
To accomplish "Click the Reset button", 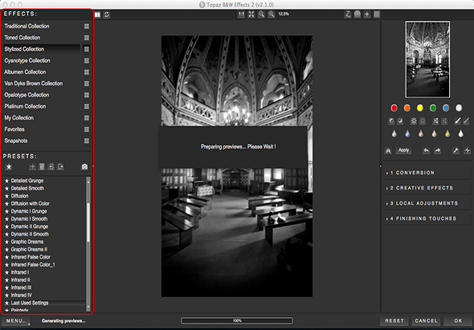I will [x=394, y=321].
